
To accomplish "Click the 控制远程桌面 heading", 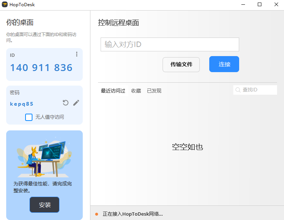I will click(x=118, y=23).
